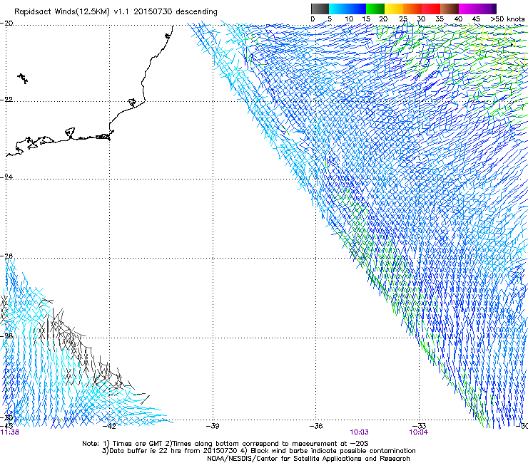Click the green 15-20 knots color swatch

click(375, 9)
